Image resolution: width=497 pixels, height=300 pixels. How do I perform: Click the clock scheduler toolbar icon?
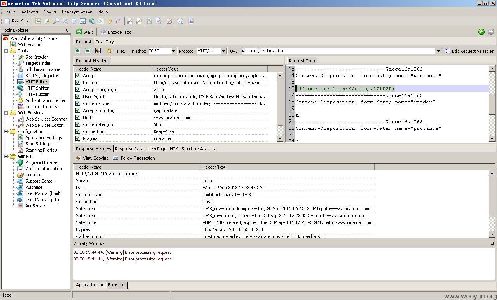(x=180, y=21)
